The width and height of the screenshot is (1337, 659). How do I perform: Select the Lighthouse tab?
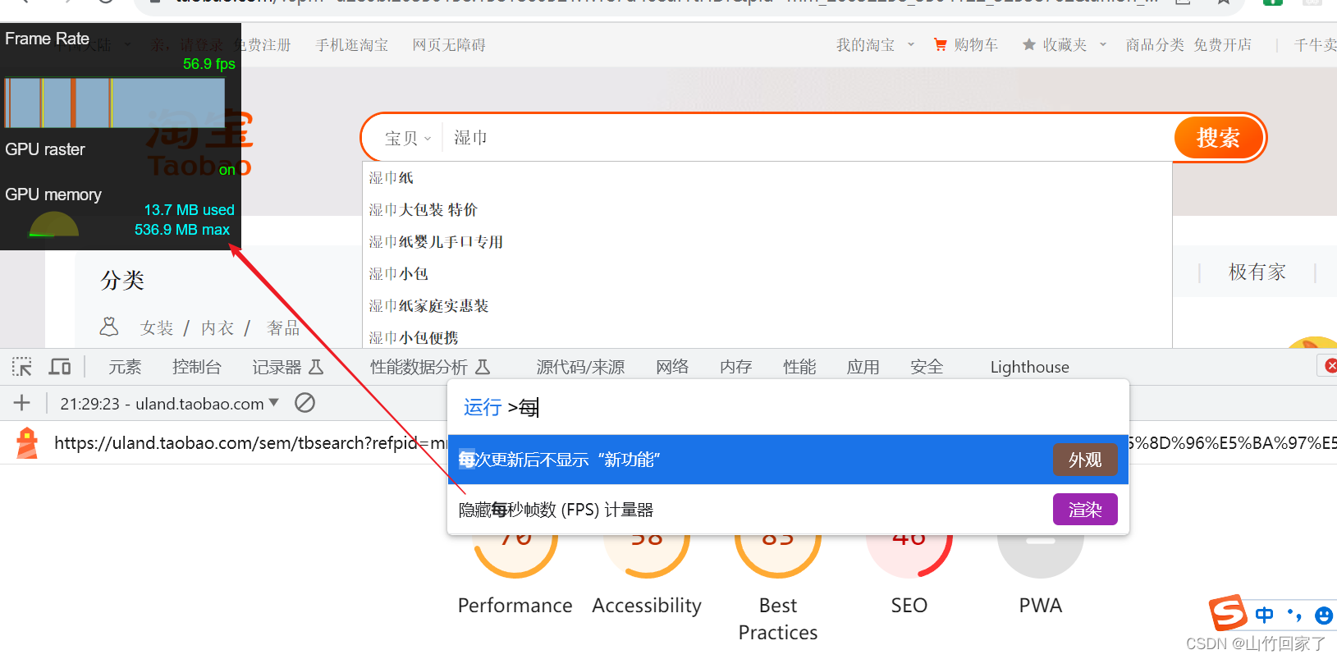click(x=1029, y=367)
